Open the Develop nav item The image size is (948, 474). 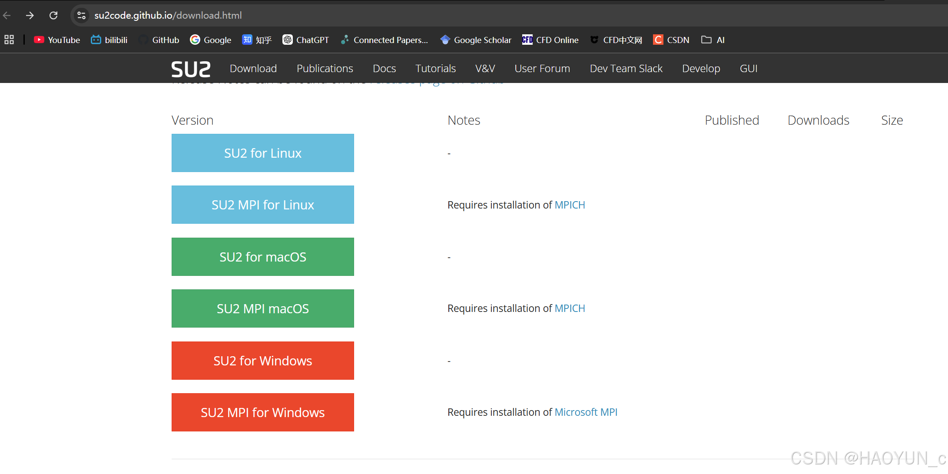[701, 69]
